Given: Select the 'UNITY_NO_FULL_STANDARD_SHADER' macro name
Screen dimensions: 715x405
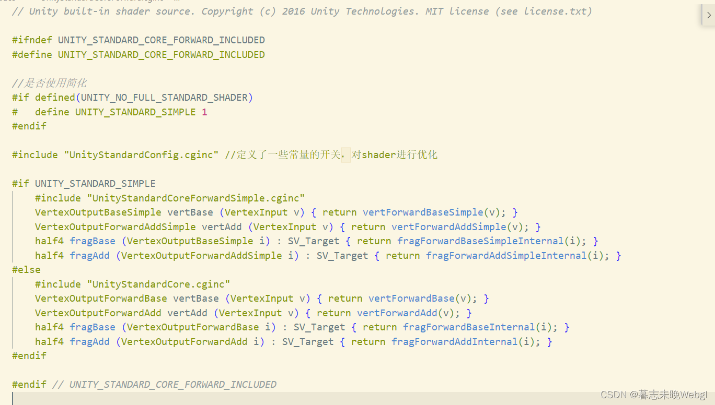Looking at the screenshot, I should tap(164, 98).
